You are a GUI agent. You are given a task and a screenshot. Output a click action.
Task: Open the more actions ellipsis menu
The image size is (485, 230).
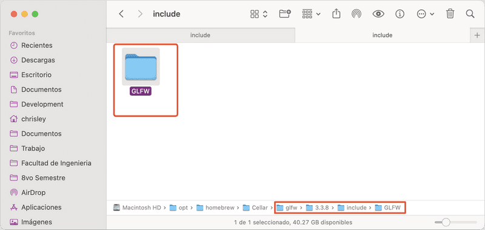pyautogui.click(x=426, y=14)
